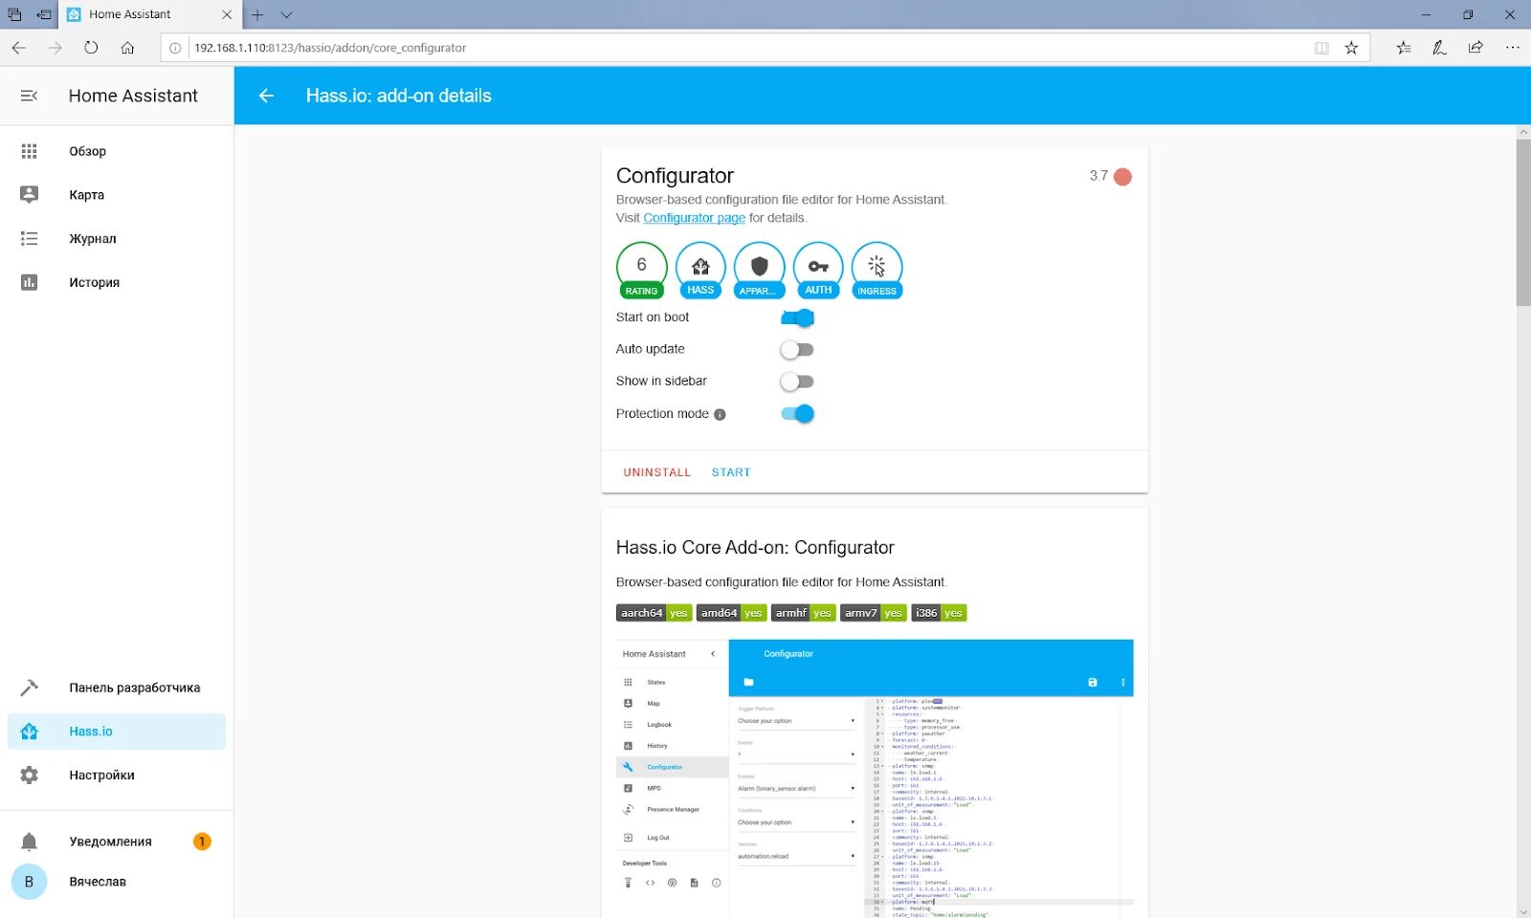Turn off Protection mode toggle
Screen dimensions: 1531x918
(x=797, y=414)
